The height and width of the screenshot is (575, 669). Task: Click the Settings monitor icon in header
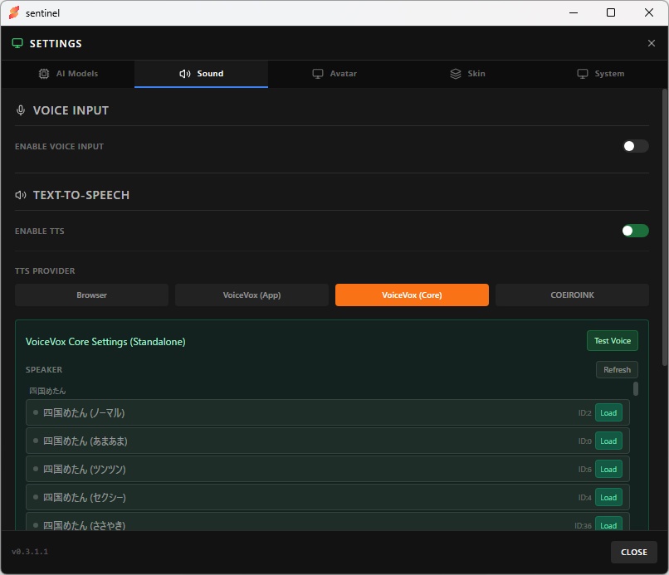pos(17,43)
